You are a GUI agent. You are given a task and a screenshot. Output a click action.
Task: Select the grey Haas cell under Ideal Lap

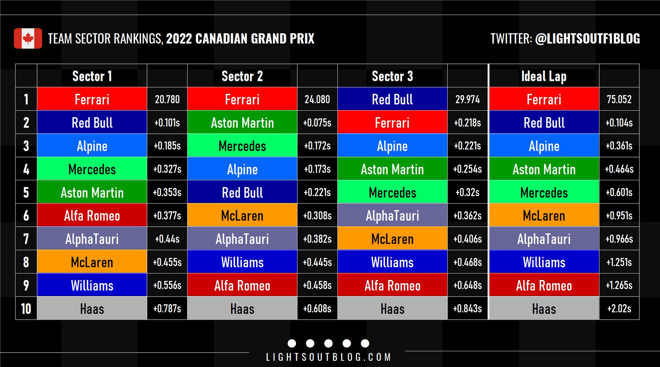pos(544,309)
